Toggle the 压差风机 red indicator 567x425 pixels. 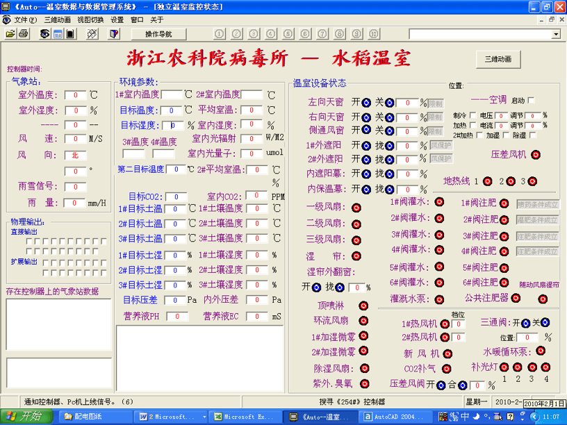(x=536, y=155)
